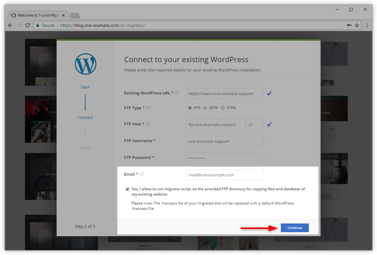The width and height of the screenshot is (377, 255).
Task: Open saved passwords key icon
Action: [x=349, y=25]
